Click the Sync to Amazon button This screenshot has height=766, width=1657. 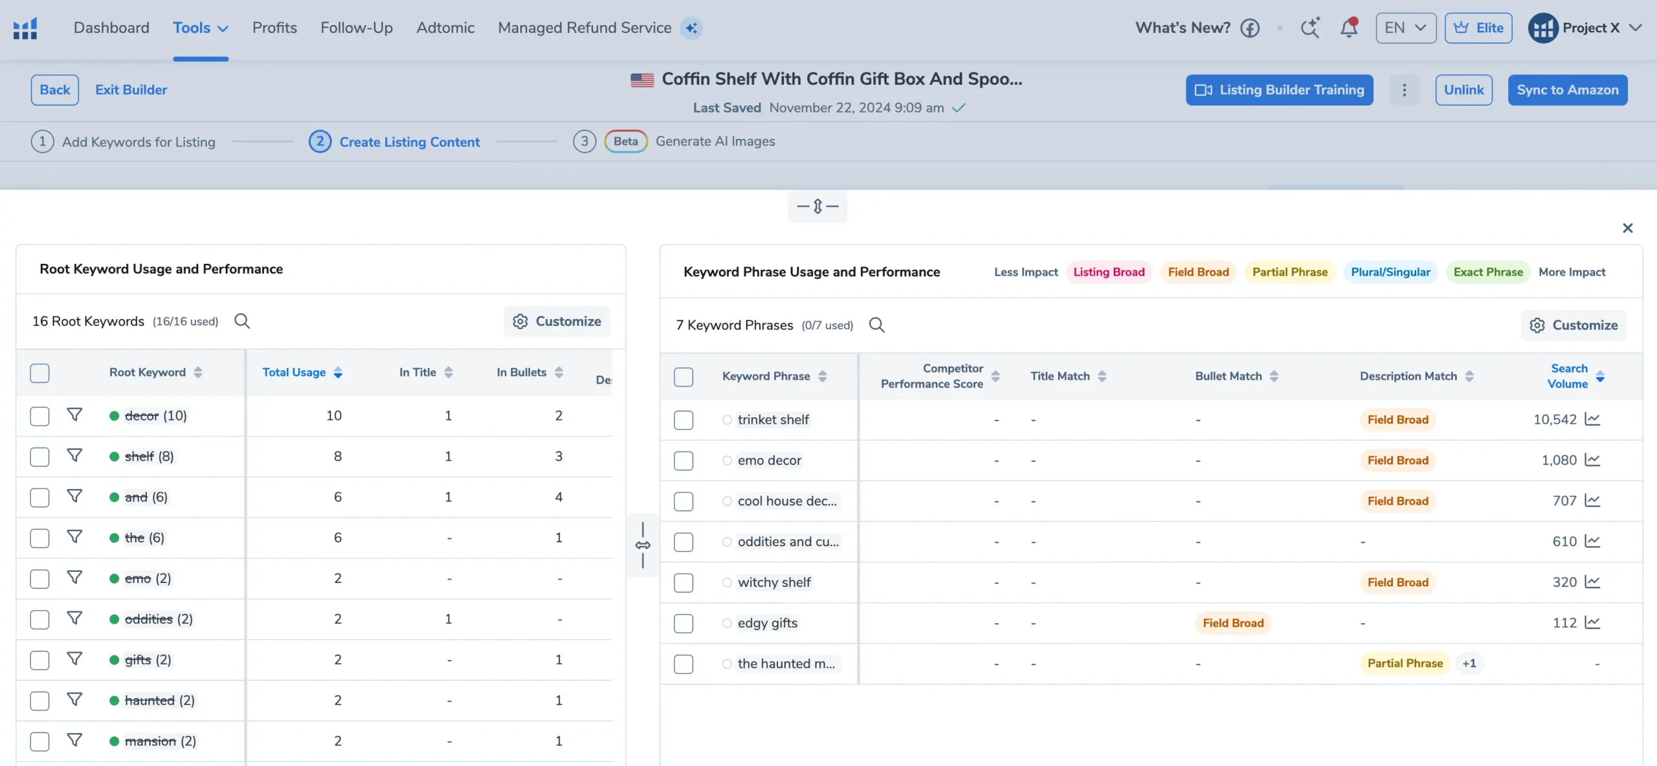[x=1568, y=90]
